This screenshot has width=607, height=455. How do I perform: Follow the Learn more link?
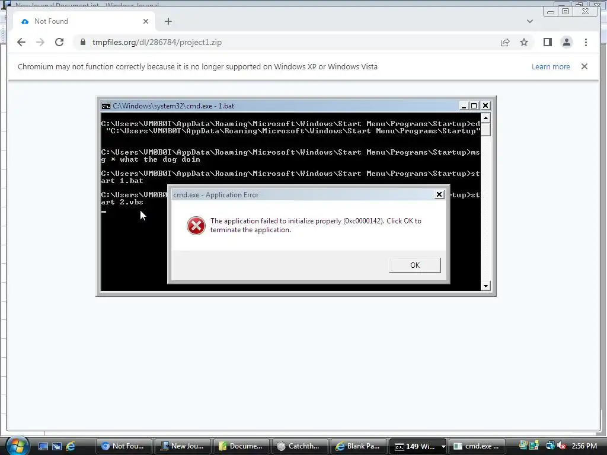click(x=551, y=66)
